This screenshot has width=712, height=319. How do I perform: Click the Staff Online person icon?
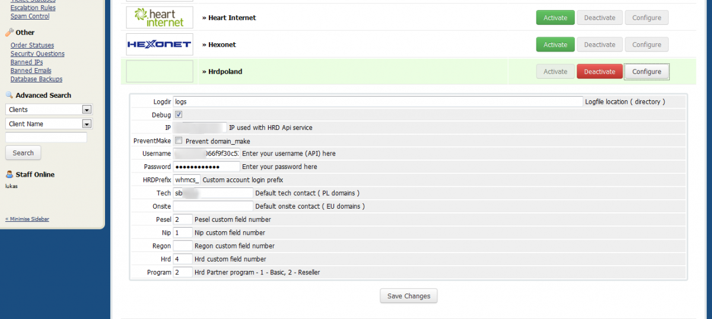tap(9, 174)
